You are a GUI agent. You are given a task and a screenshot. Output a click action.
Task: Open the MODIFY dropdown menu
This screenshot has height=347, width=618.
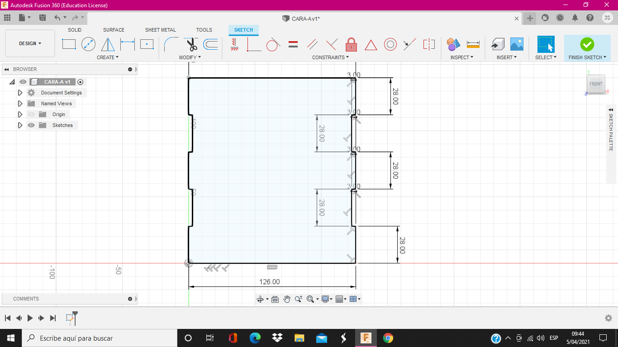point(190,57)
